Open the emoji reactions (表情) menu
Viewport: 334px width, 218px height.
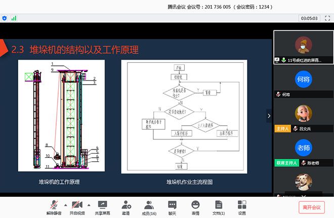pyautogui.click(x=195, y=207)
